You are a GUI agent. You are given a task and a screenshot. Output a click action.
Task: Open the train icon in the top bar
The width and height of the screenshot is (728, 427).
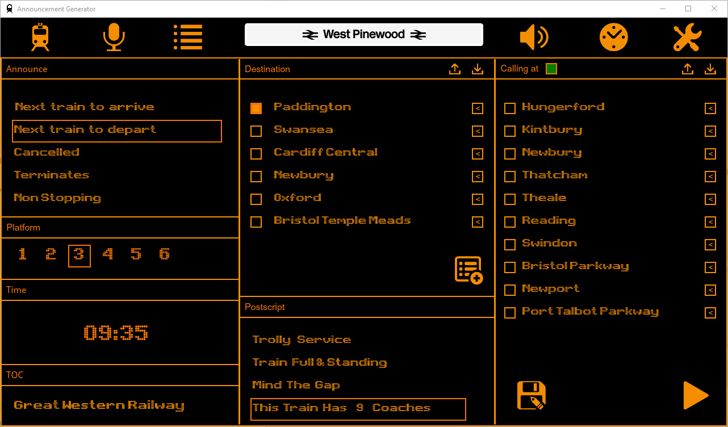(x=40, y=37)
